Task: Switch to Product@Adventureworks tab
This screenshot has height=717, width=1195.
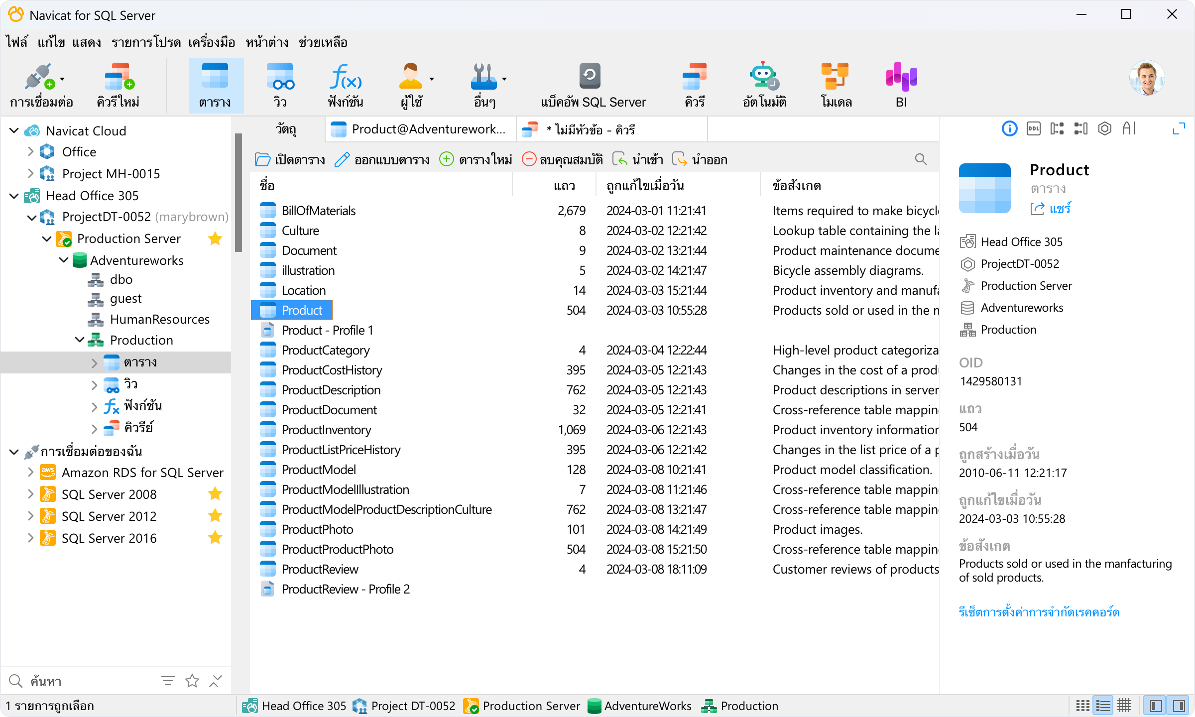Action: [x=420, y=129]
